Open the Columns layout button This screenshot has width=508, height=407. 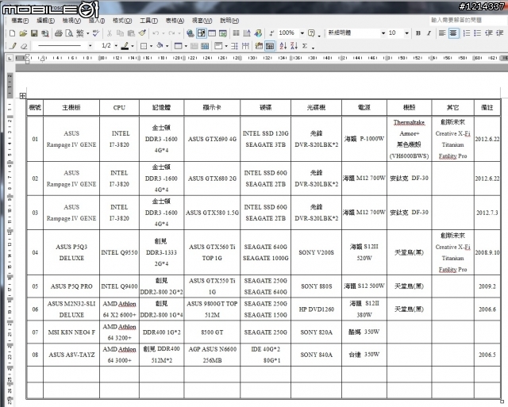pos(237,33)
